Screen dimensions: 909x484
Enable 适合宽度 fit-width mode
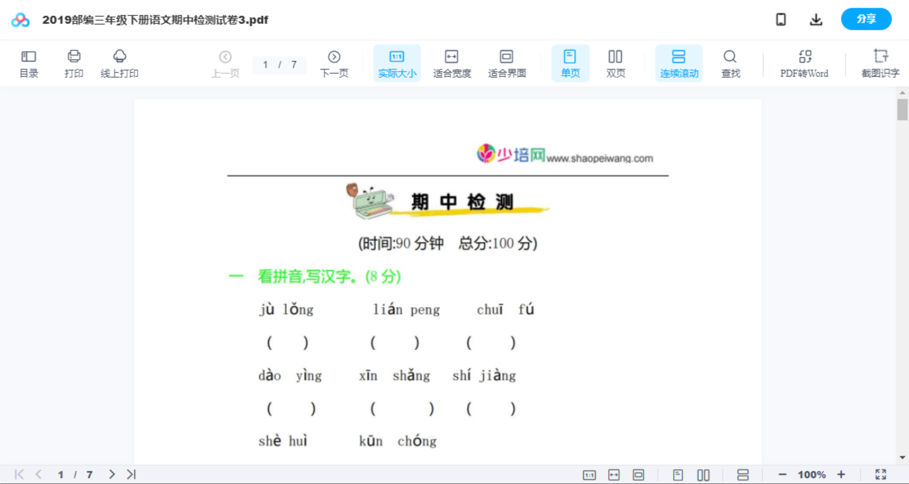451,63
